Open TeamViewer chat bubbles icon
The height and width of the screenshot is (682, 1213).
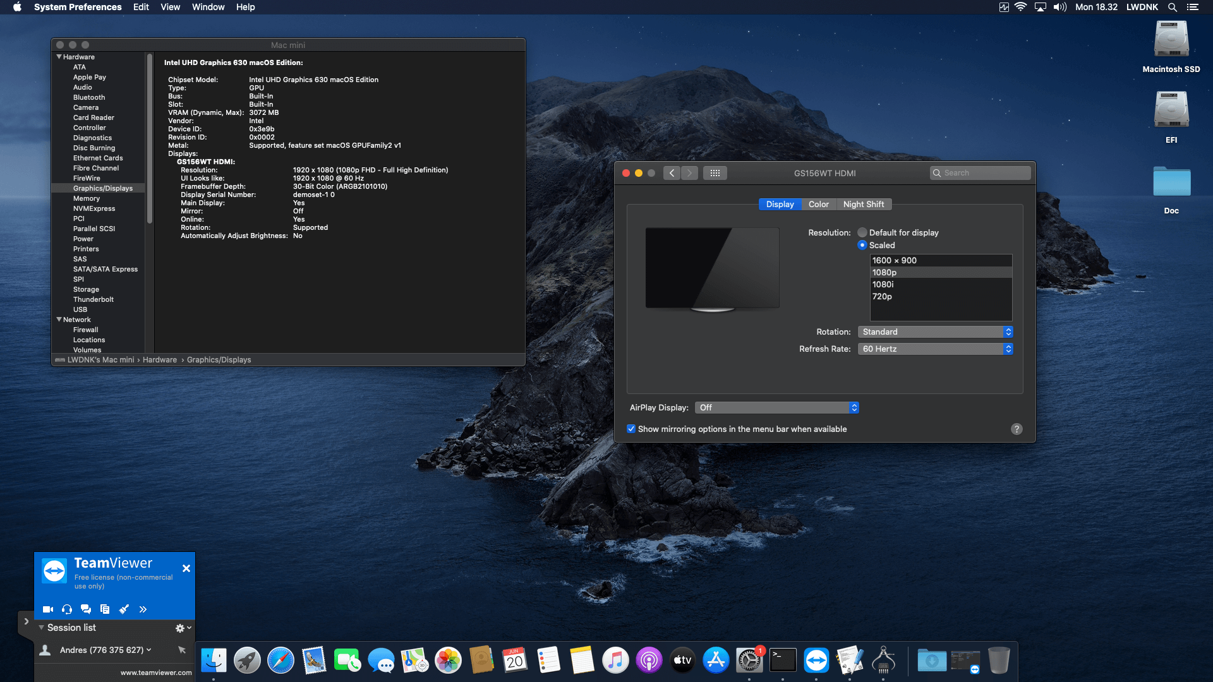pos(86,609)
